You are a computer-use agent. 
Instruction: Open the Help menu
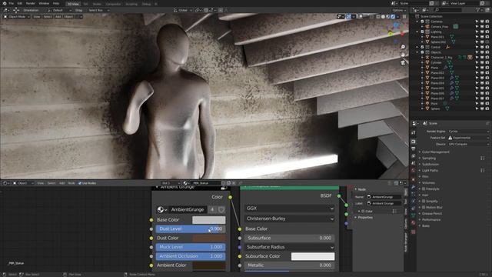56,3
